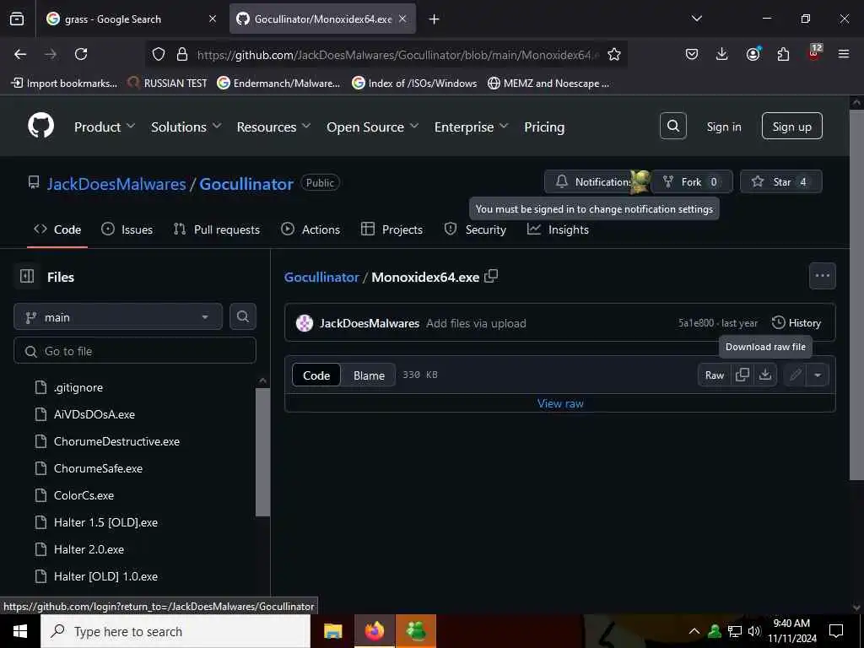Open the Issues tab

(127, 229)
